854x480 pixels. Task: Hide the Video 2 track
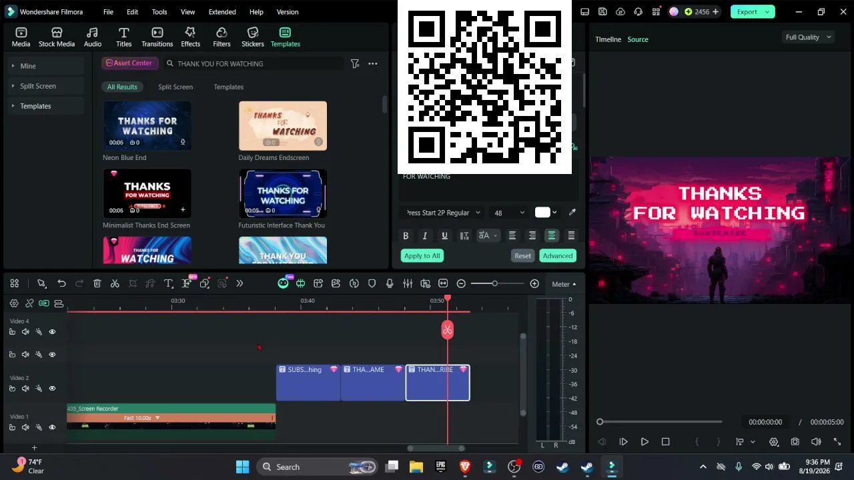click(x=52, y=389)
